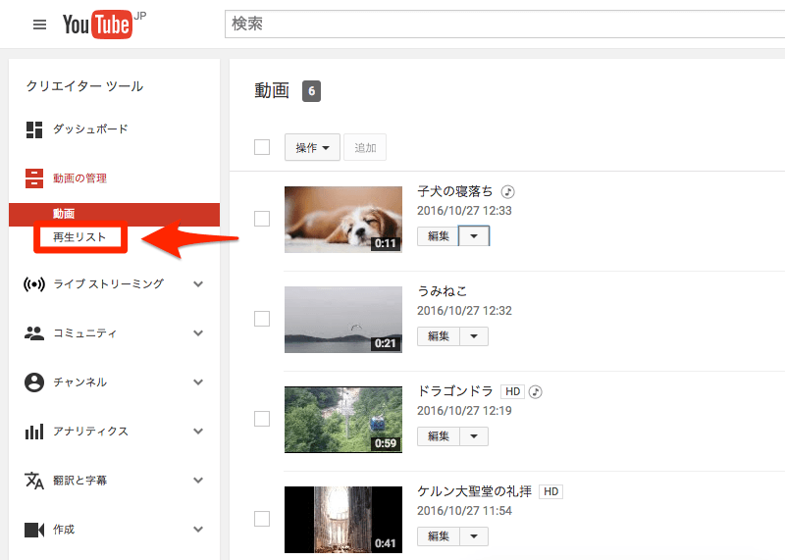This screenshot has height=560, width=785.
Task: Click the create camera icon
Action: [34, 530]
